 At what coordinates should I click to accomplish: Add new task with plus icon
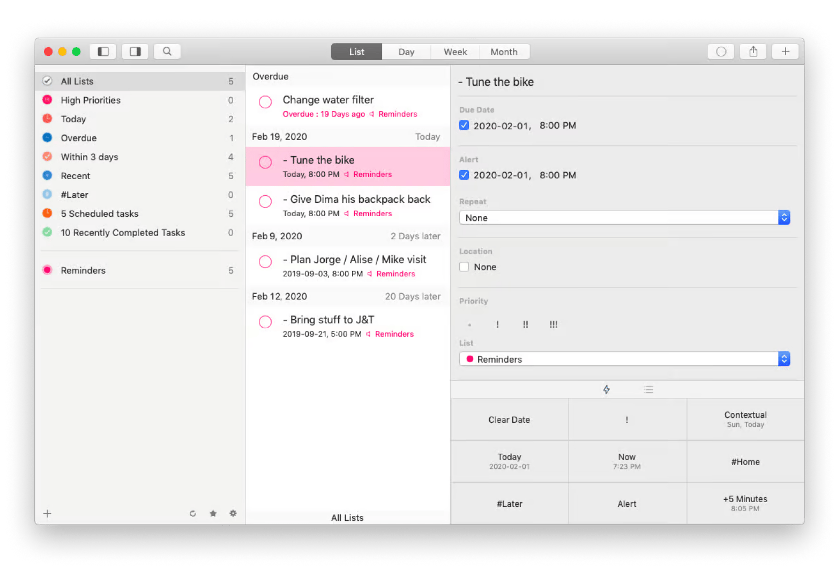[785, 51]
